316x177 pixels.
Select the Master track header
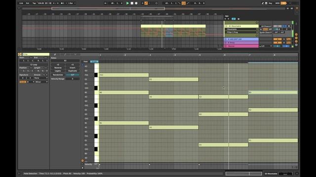coord(242,46)
